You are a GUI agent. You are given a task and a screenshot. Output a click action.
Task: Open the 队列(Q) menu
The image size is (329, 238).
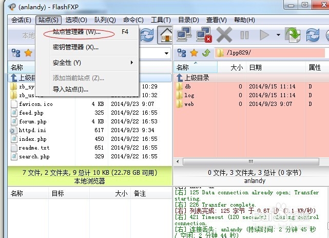tap(105, 20)
